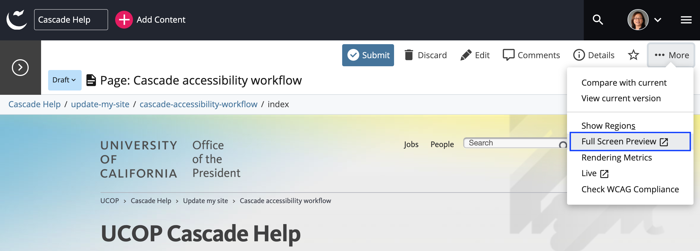This screenshot has width=700, height=251.
Task: Open Live version menu item
Action: (x=595, y=173)
